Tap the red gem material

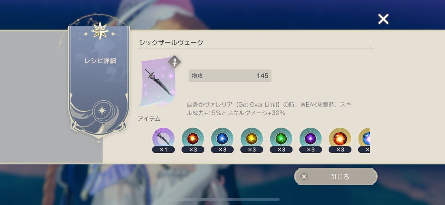(x=192, y=139)
